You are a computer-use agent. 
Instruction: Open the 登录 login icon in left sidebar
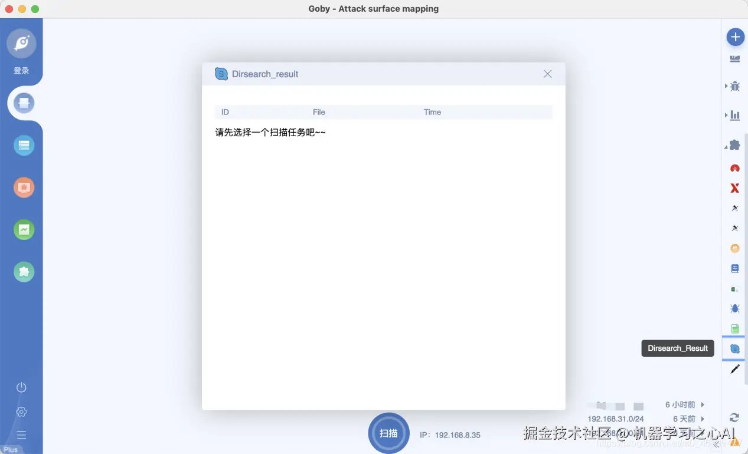(21, 43)
